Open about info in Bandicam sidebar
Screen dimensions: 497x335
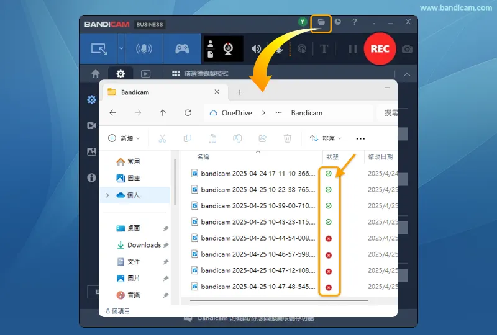coord(91,177)
